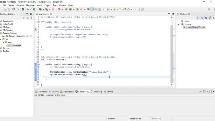Click the Run External Tools icon

pos(47,9)
